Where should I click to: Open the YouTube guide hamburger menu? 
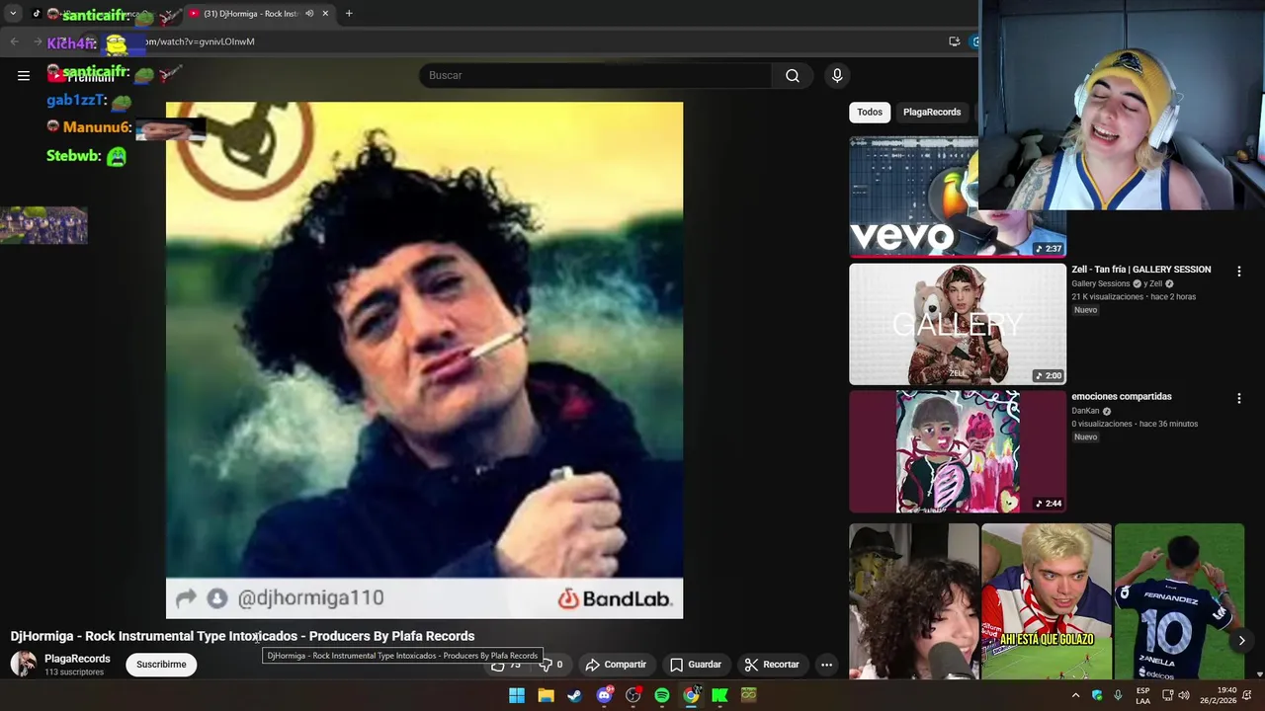point(24,75)
